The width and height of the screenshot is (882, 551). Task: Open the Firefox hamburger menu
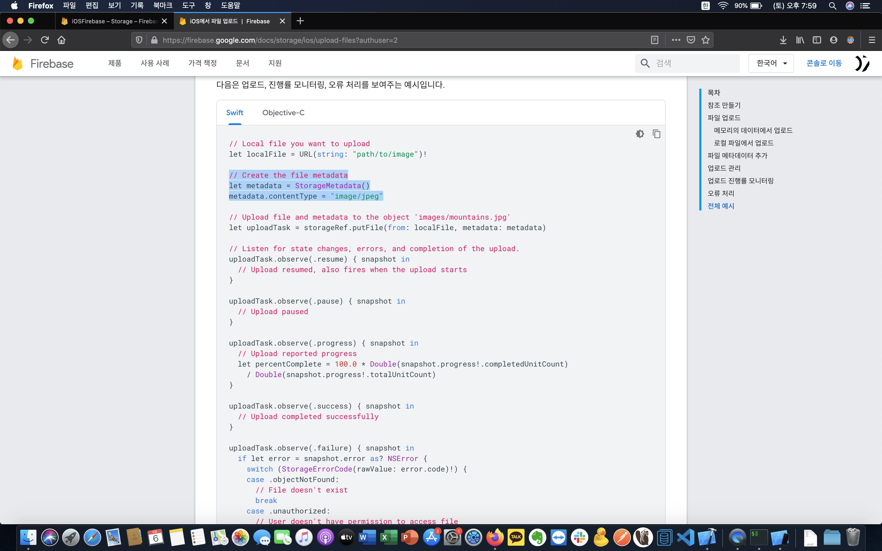[x=872, y=40]
